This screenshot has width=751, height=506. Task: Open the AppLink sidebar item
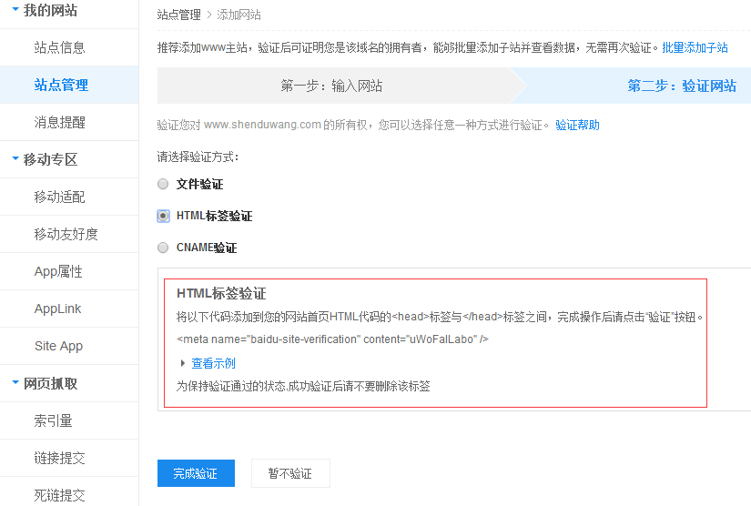tap(58, 309)
